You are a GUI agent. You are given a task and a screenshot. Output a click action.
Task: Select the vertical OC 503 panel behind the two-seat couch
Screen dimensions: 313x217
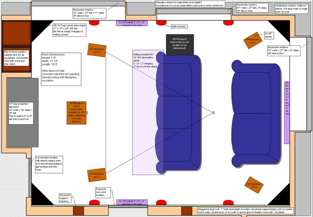click(x=287, y=112)
